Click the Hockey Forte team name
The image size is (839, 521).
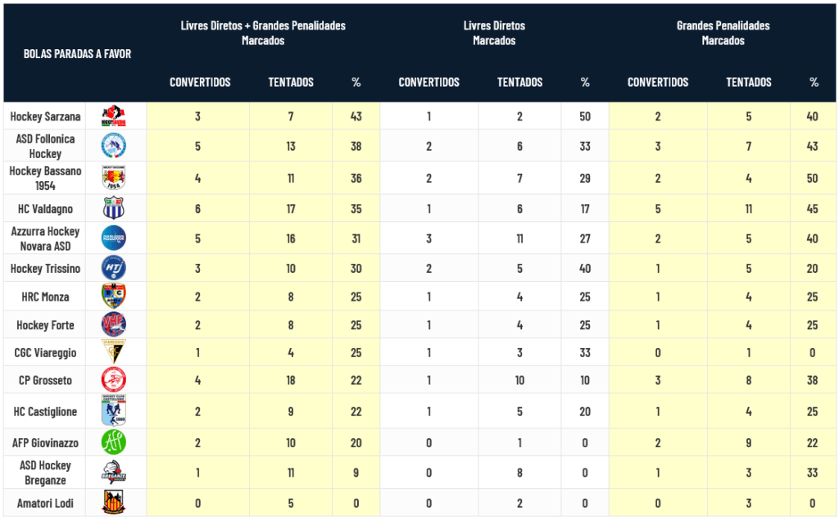[x=45, y=325]
